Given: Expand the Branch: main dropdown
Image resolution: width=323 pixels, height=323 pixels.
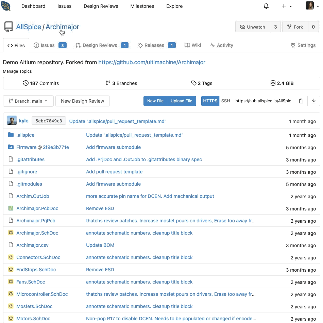Looking at the screenshot, I should click(28, 101).
